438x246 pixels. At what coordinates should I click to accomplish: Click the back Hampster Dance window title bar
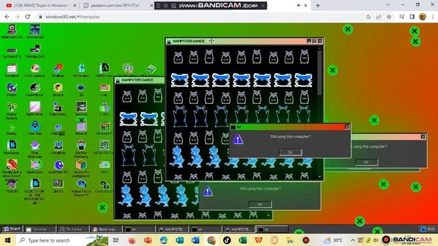point(140,80)
